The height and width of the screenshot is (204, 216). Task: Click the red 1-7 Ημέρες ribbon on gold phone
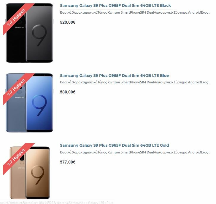[x=17, y=157]
